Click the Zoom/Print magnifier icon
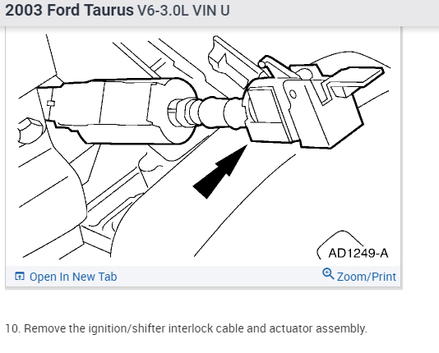439x353 pixels. click(328, 273)
